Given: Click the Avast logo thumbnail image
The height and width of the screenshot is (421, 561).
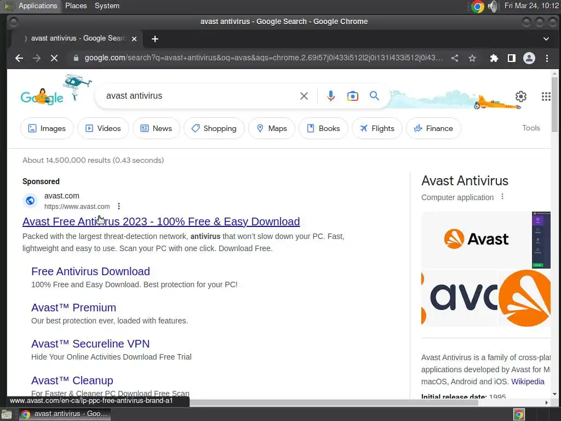Looking at the screenshot, I should (476, 240).
